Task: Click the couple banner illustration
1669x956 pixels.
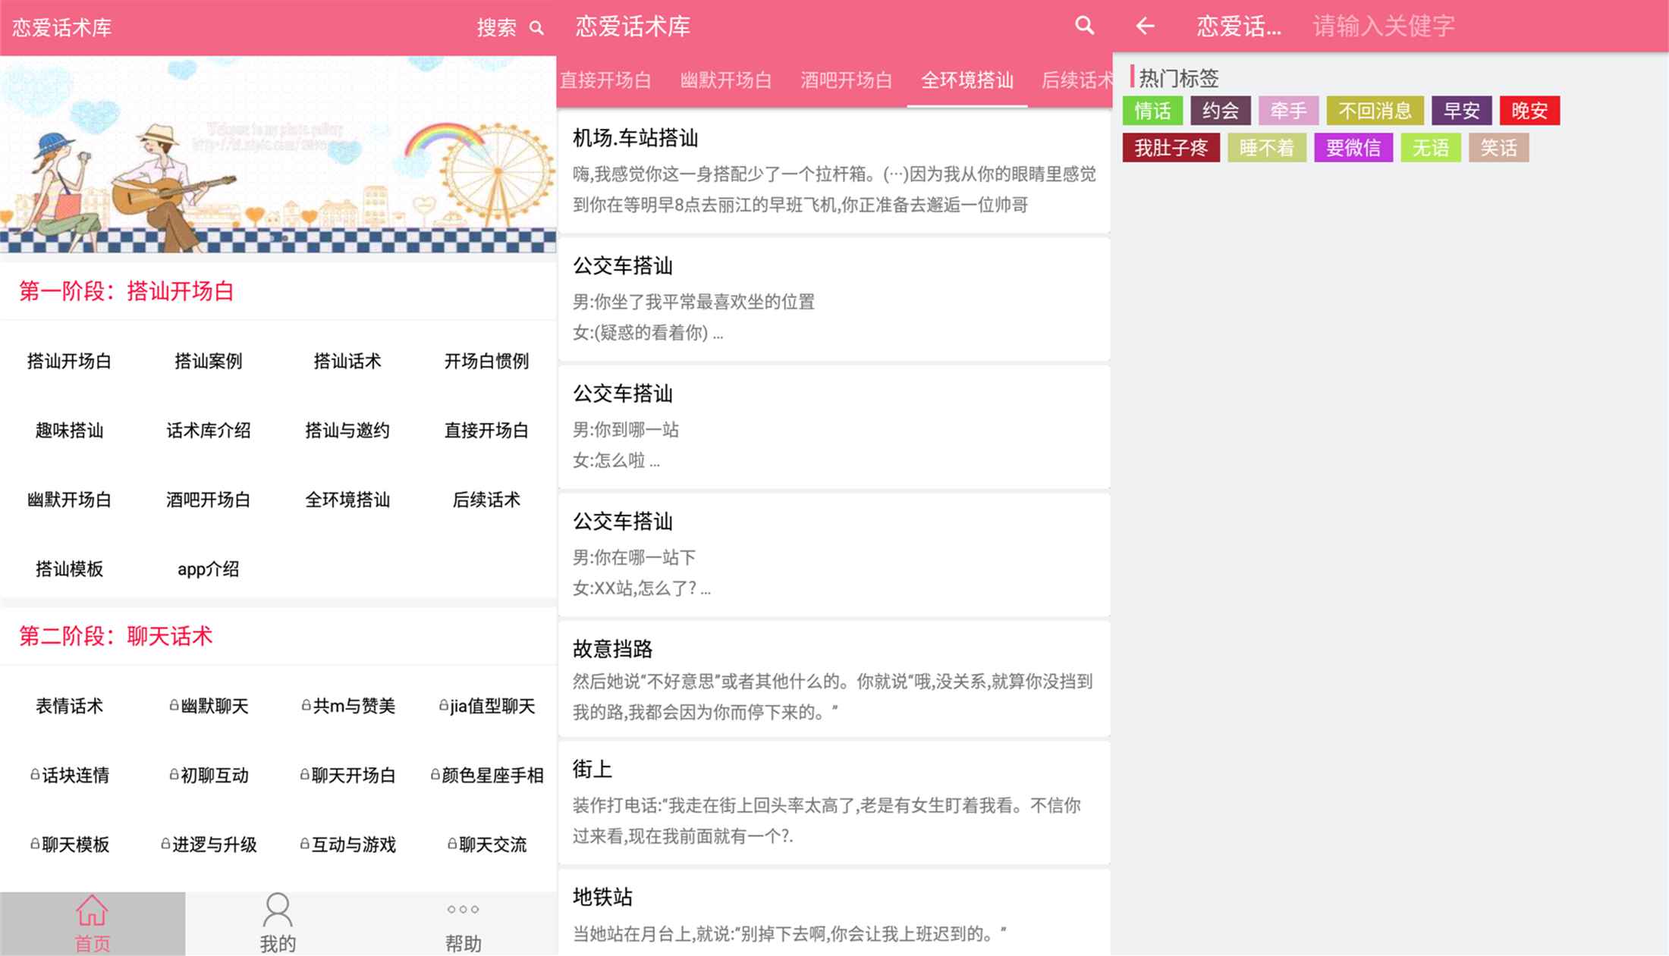Action: (278, 155)
